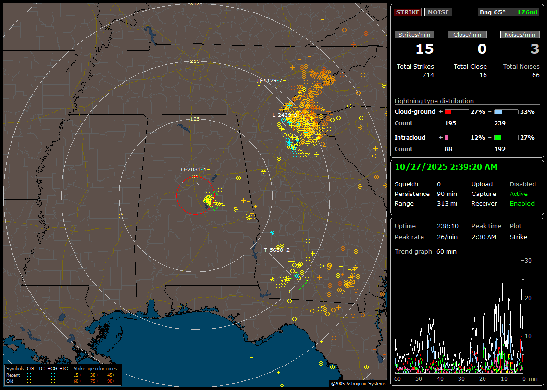Click the recent +CG symbol in legend
This screenshot has height=390, width=547.
[x=53, y=375]
